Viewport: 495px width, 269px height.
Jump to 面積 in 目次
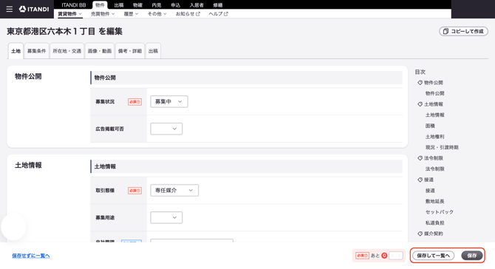430,126
